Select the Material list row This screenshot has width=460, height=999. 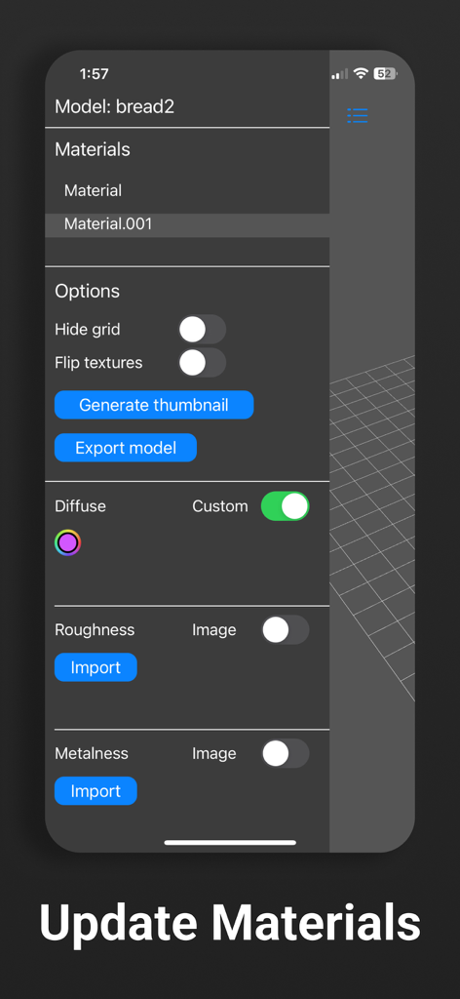[187, 190]
